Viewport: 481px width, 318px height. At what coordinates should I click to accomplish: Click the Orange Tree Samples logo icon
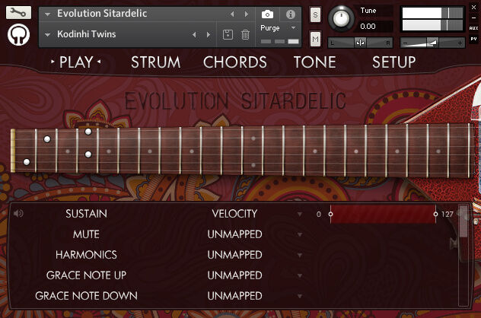(x=19, y=35)
